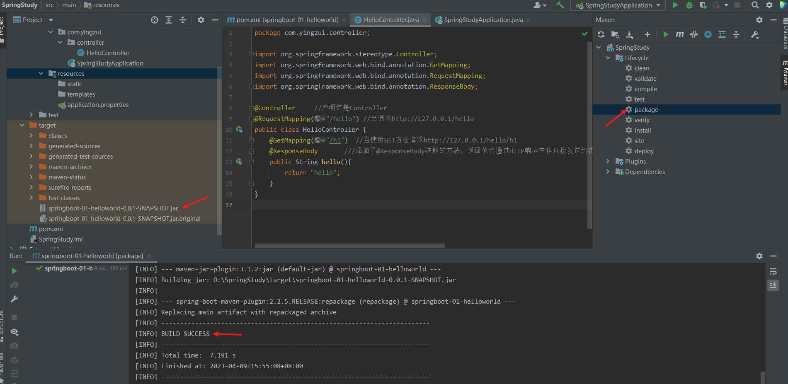Toggle Maven offline mode
Screen dimensions: 788x384
(694, 35)
